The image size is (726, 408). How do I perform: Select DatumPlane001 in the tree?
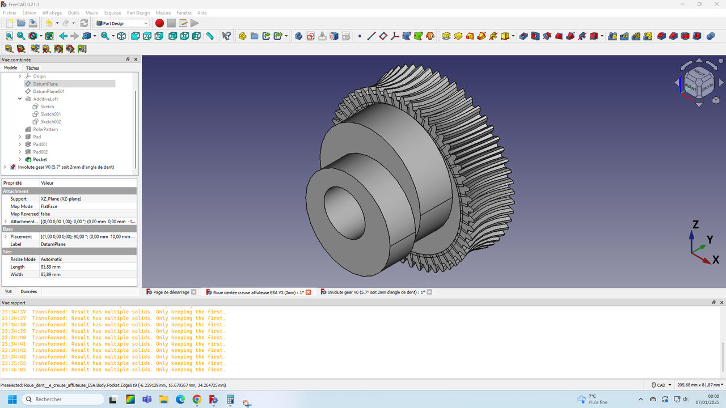click(x=49, y=91)
